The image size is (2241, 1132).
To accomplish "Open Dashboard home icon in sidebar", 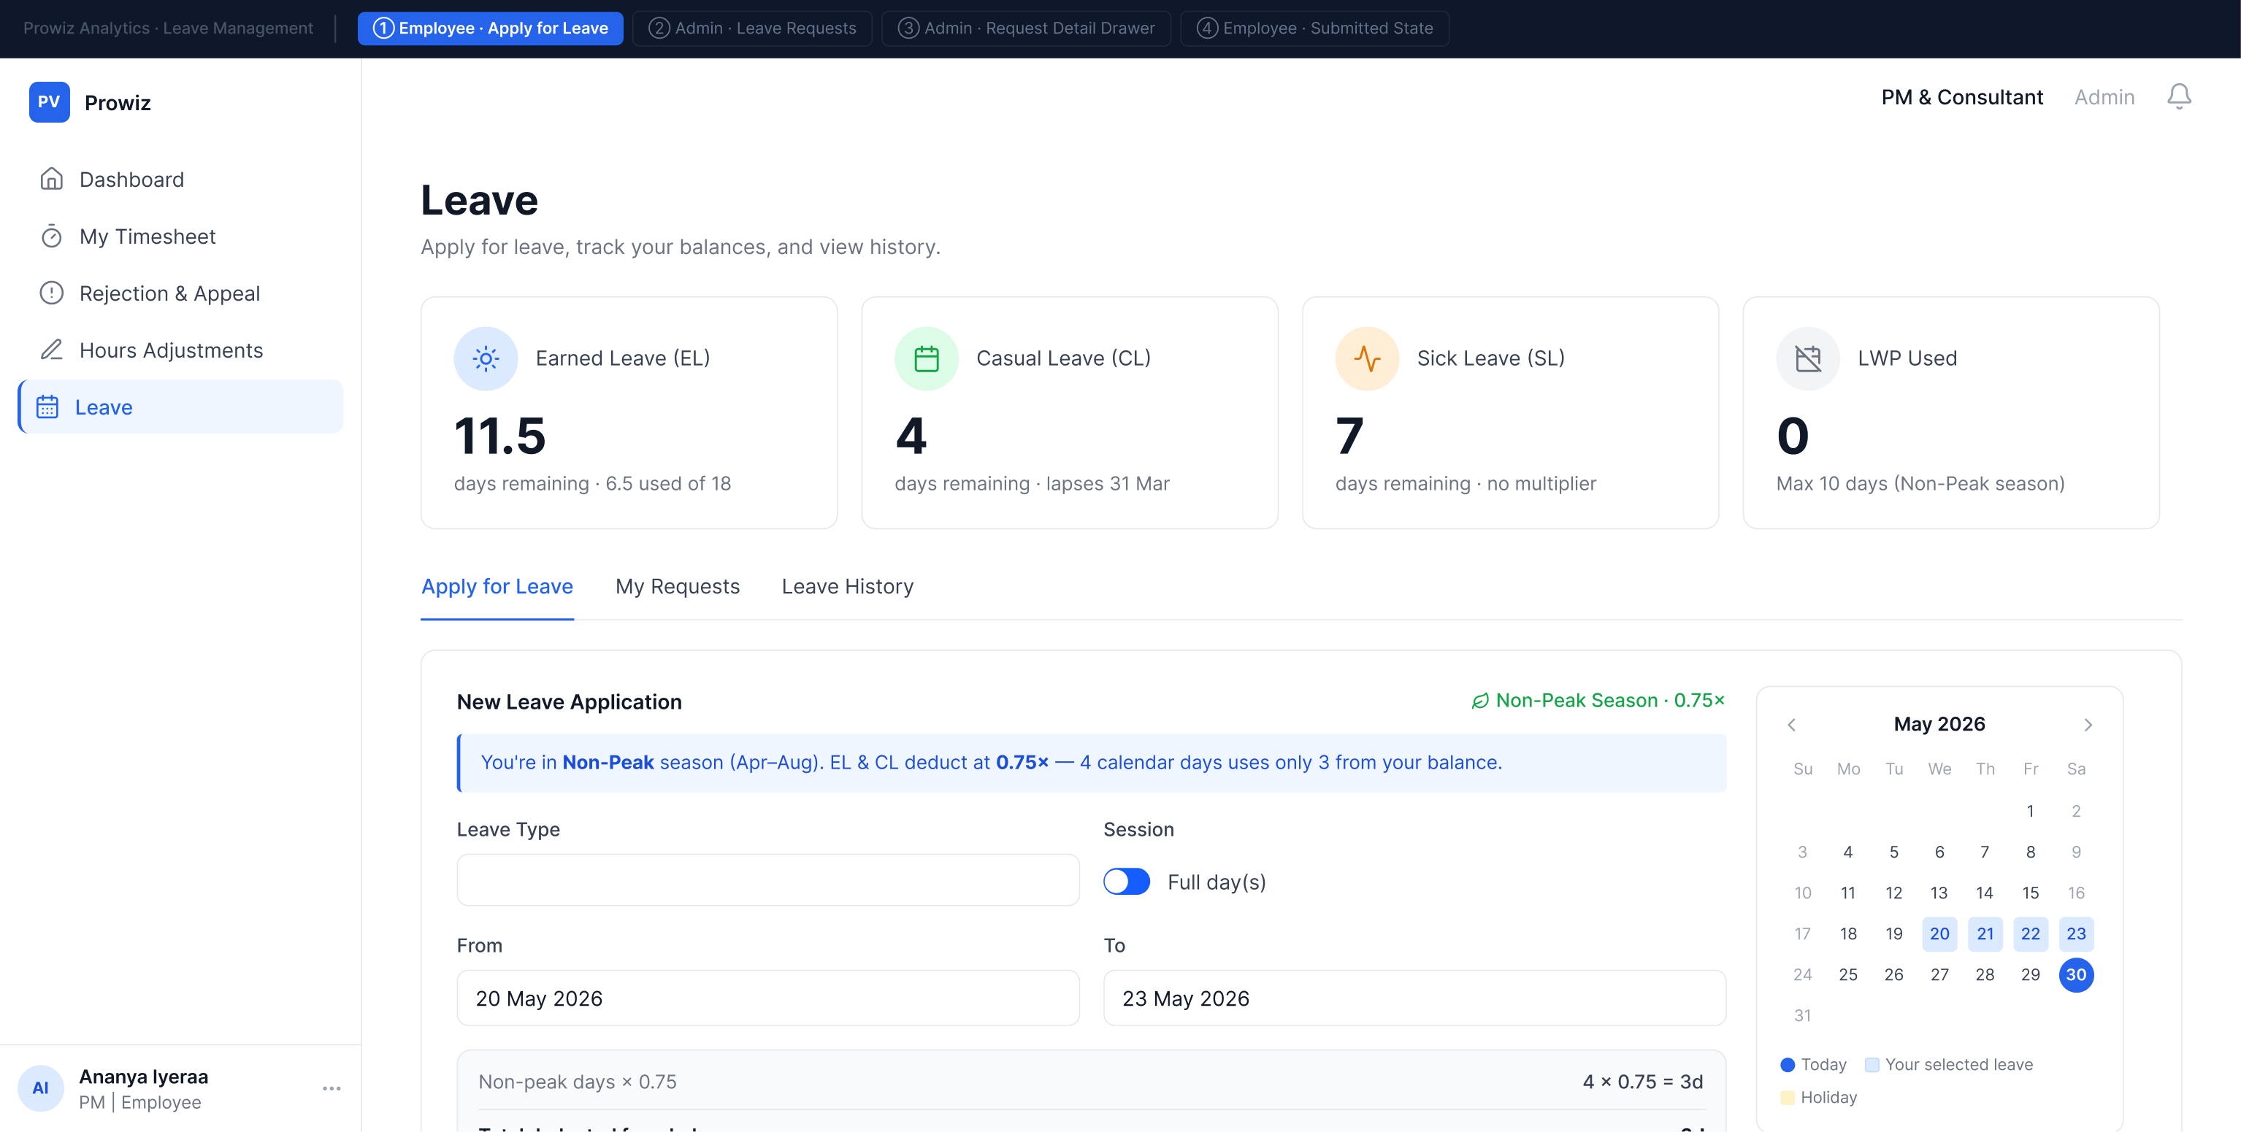I will (51, 179).
